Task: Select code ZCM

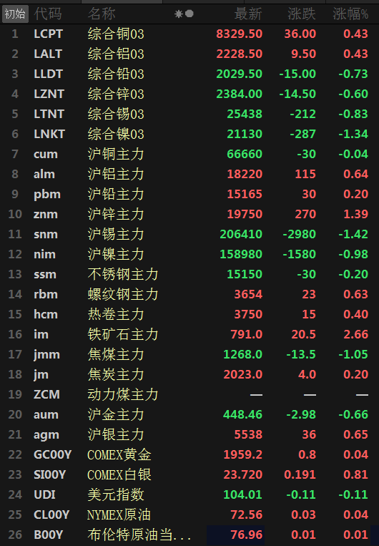Action: [x=46, y=394]
